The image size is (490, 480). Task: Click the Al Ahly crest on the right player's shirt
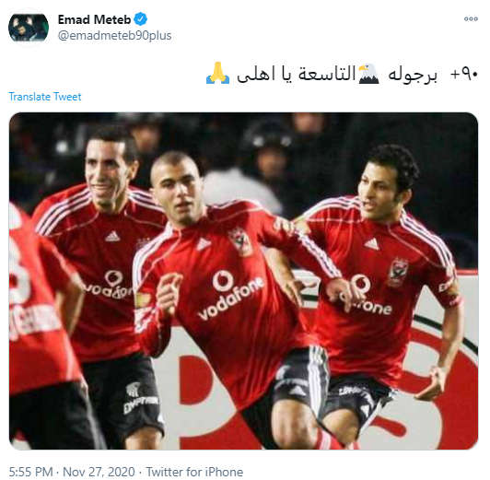[x=398, y=271]
